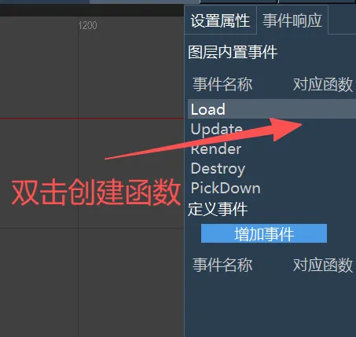356x337 pixels.
Task: Select the Update event name
Action: pyautogui.click(x=216, y=129)
